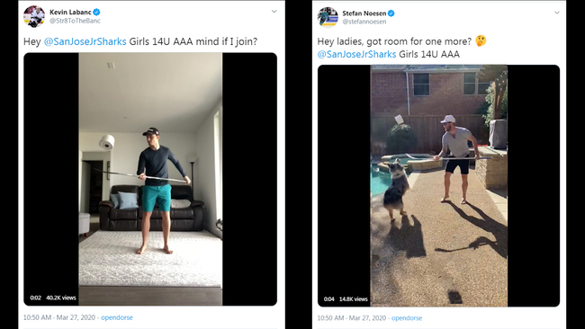Click the 40.2K views counter on Labanc's video

tap(61, 298)
